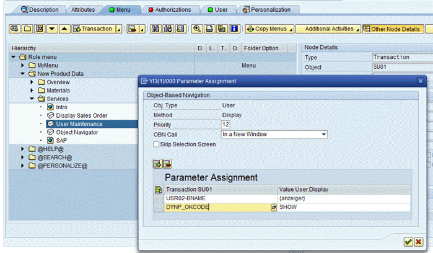The image size is (433, 253).
Task: Open the Copy Menus dropdown button
Action: pos(269,29)
